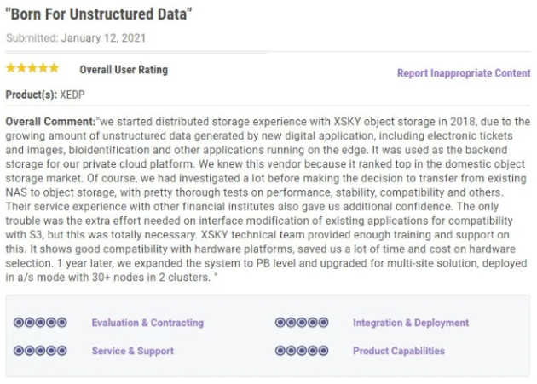
Task: Open the Service & Support link
Action: 133,351
